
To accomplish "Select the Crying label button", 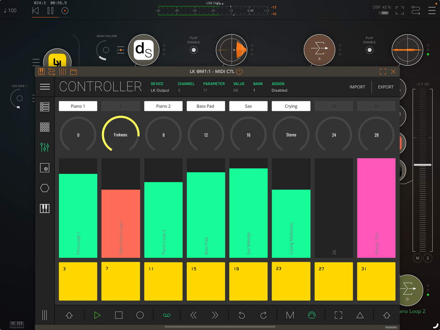I will (291, 106).
